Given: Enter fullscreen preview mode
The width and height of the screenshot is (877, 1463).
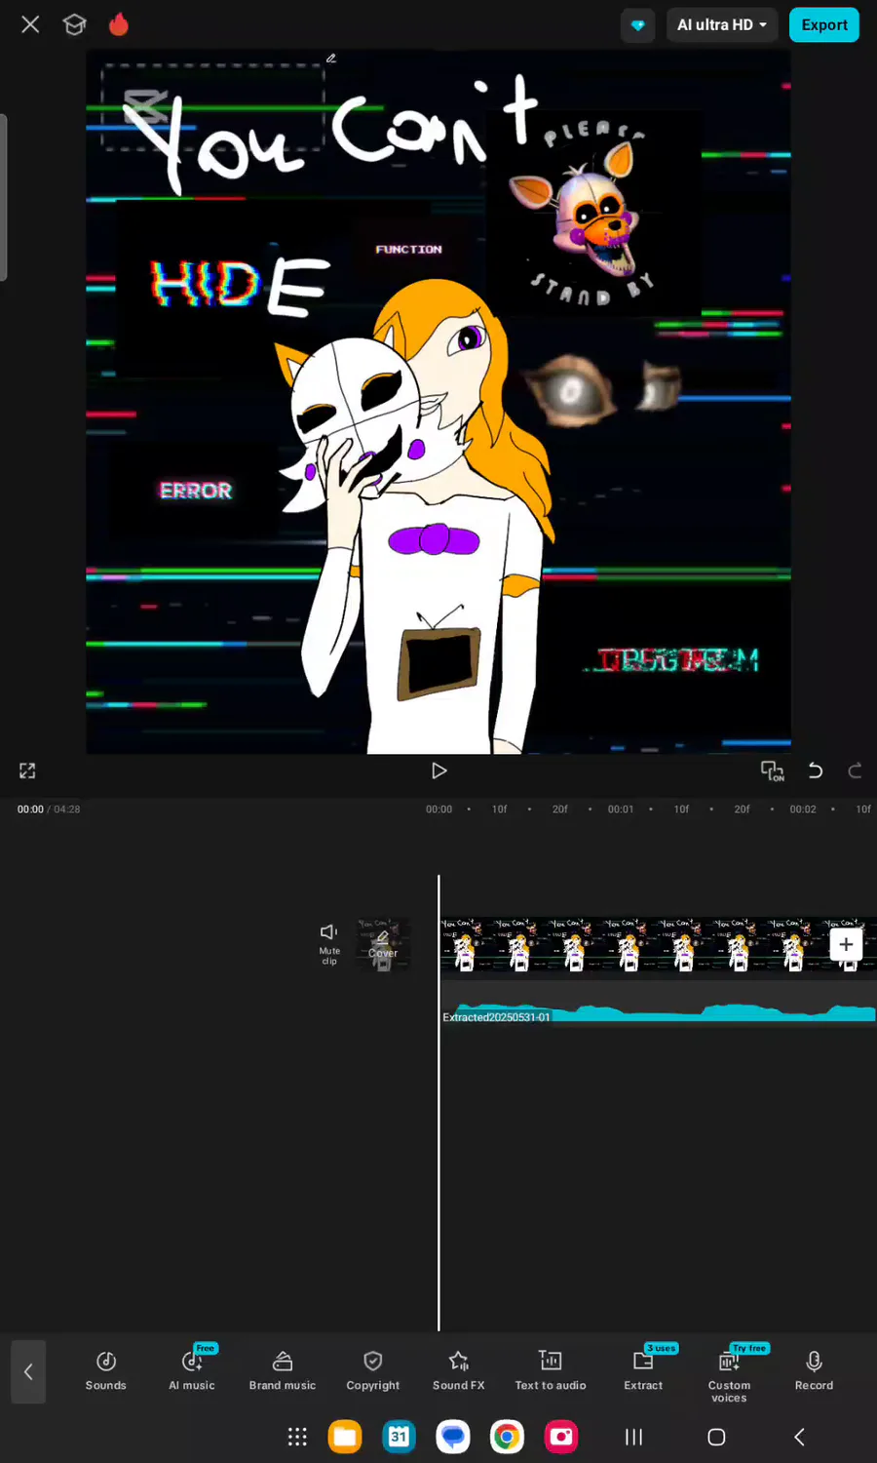Looking at the screenshot, I should [27, 771].
